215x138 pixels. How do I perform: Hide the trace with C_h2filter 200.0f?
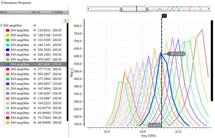(x=35, y=30)
